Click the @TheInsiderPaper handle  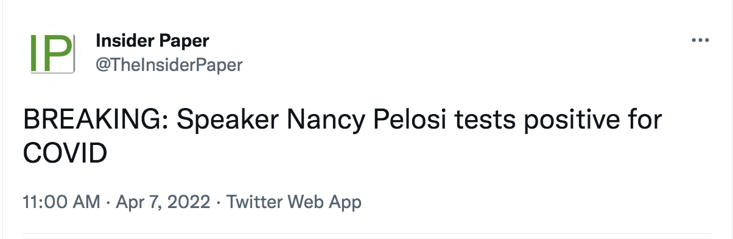point(169,65)
